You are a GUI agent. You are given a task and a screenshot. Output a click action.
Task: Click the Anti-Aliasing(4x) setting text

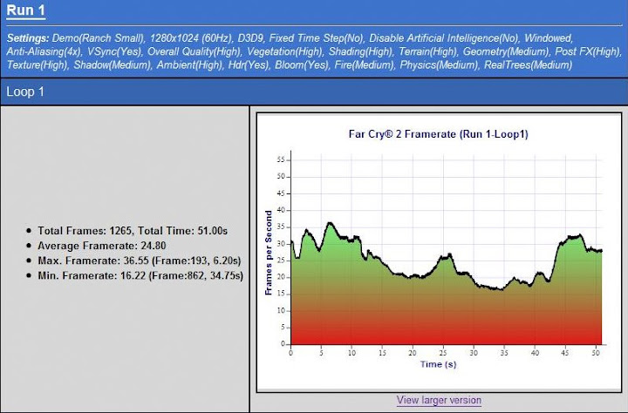(x=44, y=51)
